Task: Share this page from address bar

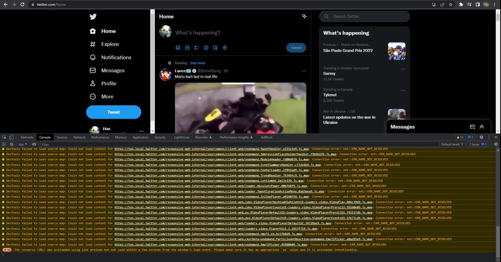Action: coord(442,4)
